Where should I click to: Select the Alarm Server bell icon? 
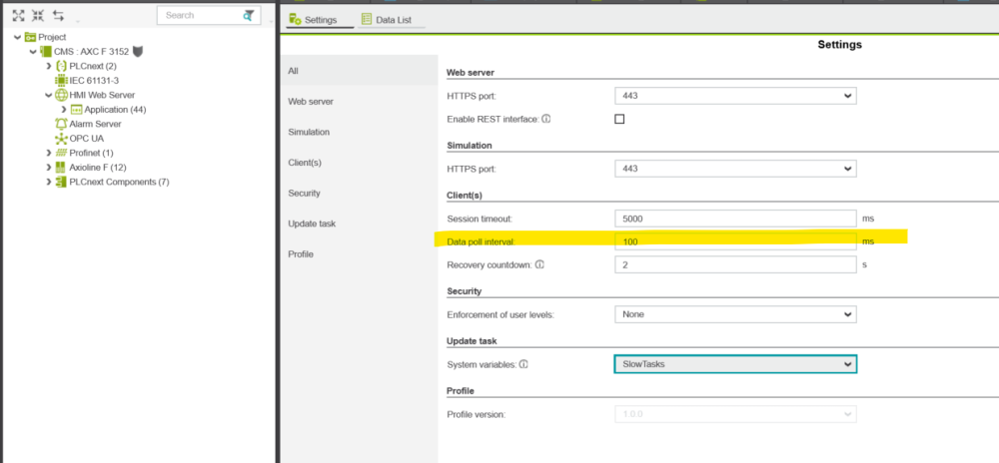pos(61,124)
